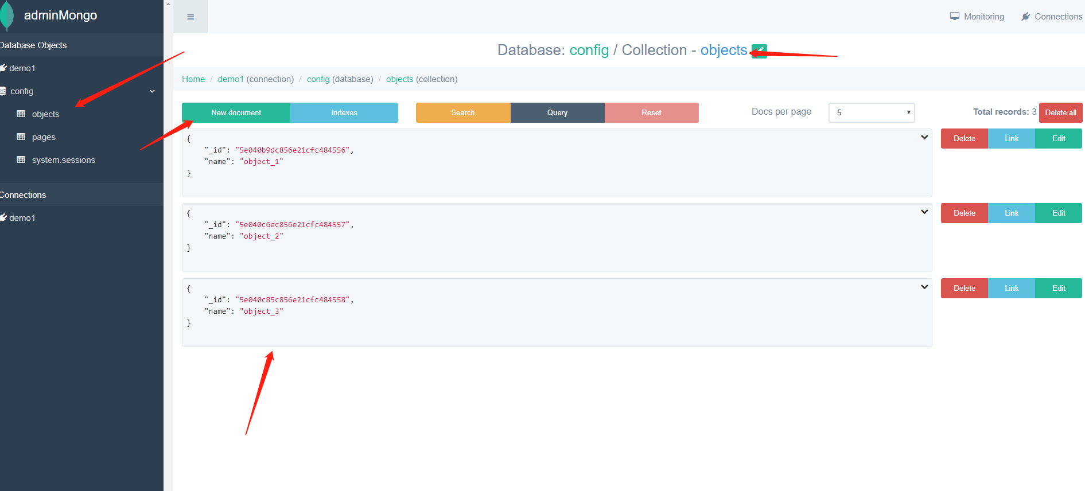Viewport: 1085px width, 491px height.
Task: Open Link for object_3 document
Action: [x=1012, y=288]
